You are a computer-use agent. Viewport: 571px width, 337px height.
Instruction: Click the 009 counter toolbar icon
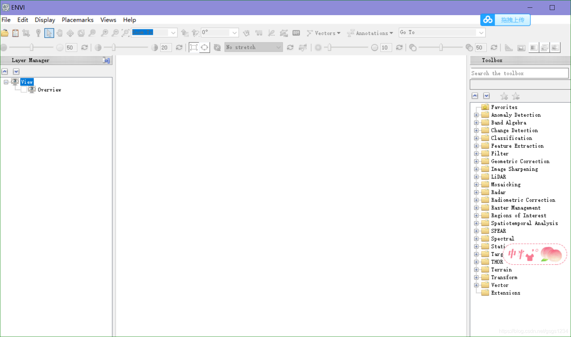(296, 33)
